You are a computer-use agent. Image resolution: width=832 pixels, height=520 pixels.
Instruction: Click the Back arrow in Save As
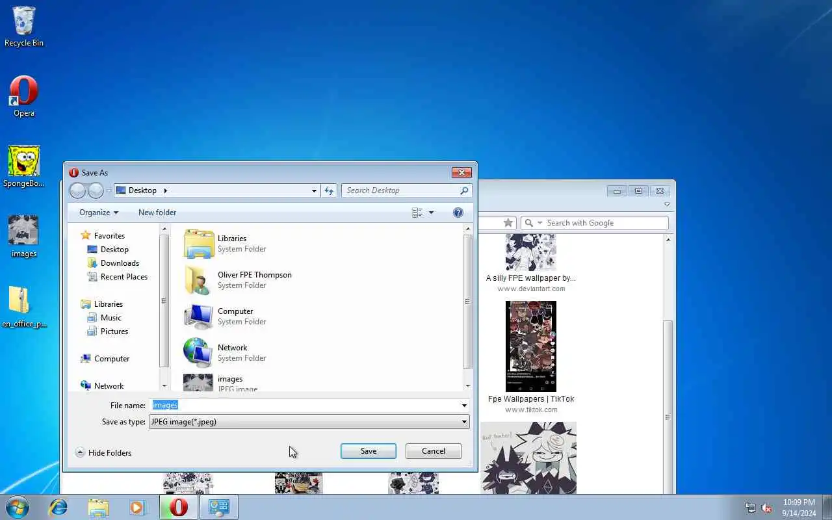coord(77,190)
